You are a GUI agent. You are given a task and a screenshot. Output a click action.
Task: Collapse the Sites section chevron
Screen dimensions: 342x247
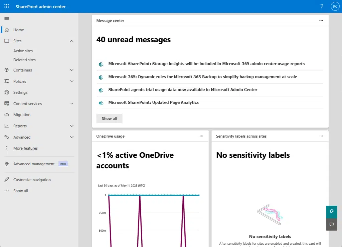pos(71,41)
